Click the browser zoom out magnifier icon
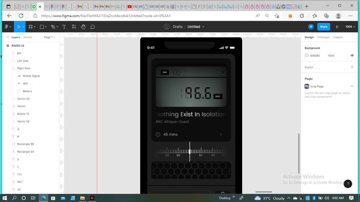360x202 pixels. 267,16
